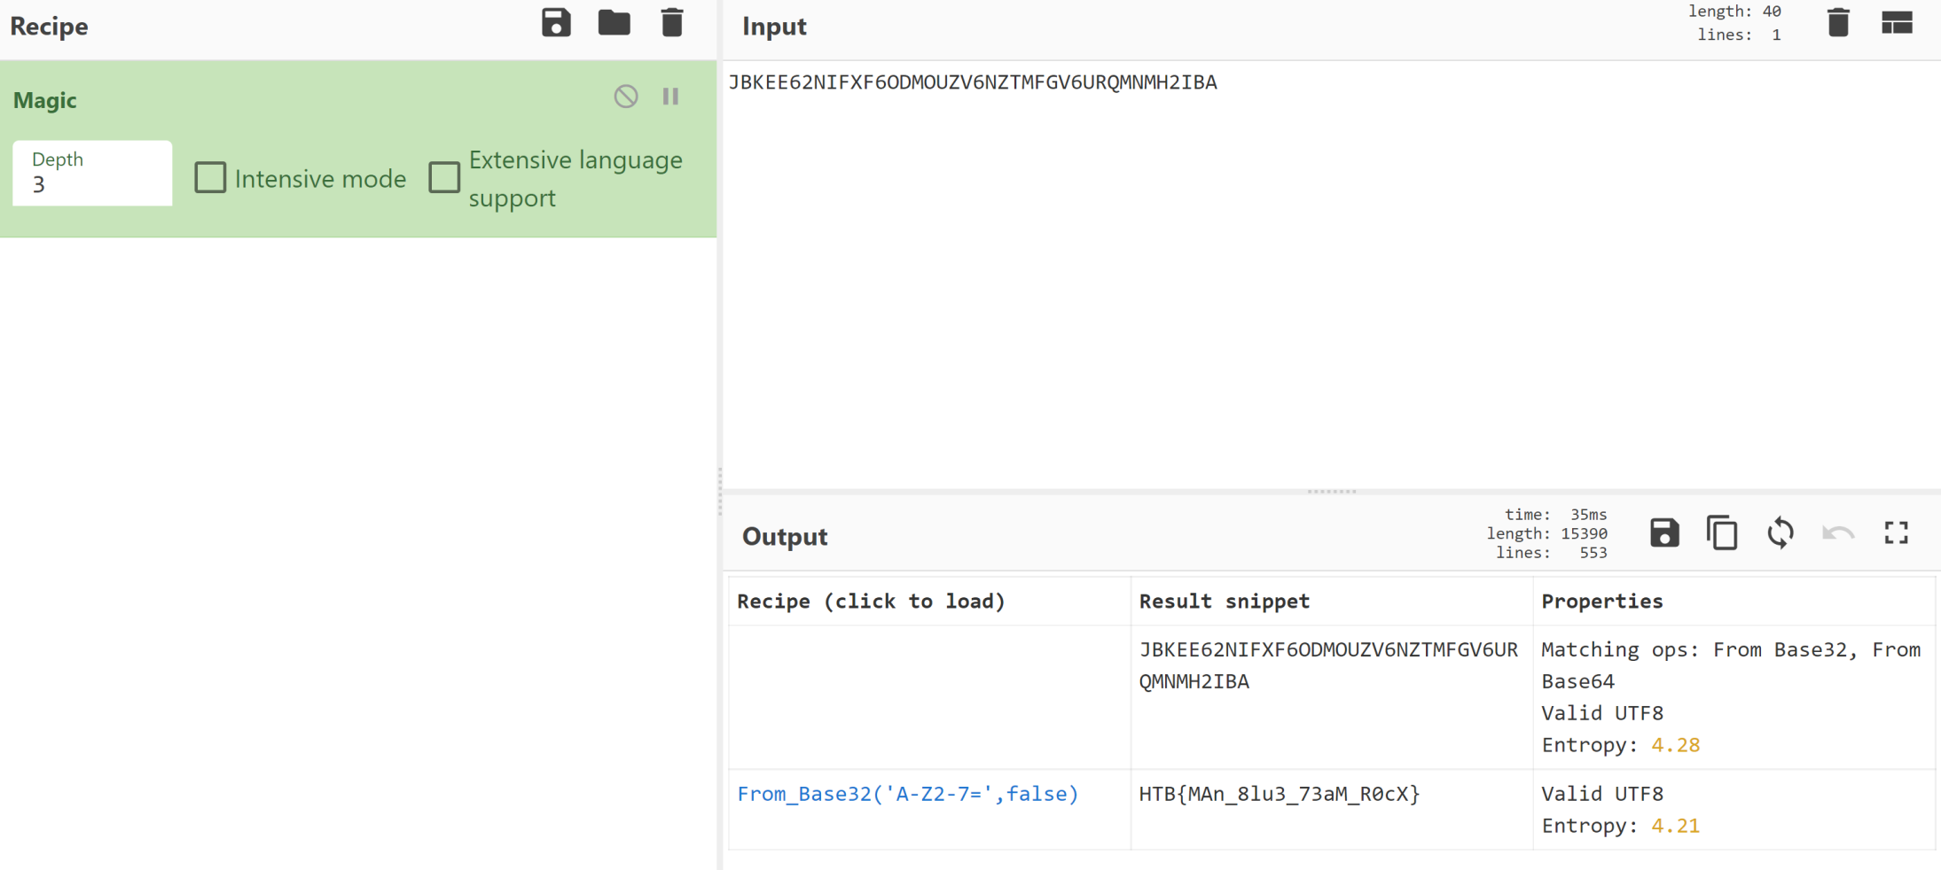The image size is (1941, 870).
Task: Load the From_Base32 recipe link
Action: tap(907, 794)
